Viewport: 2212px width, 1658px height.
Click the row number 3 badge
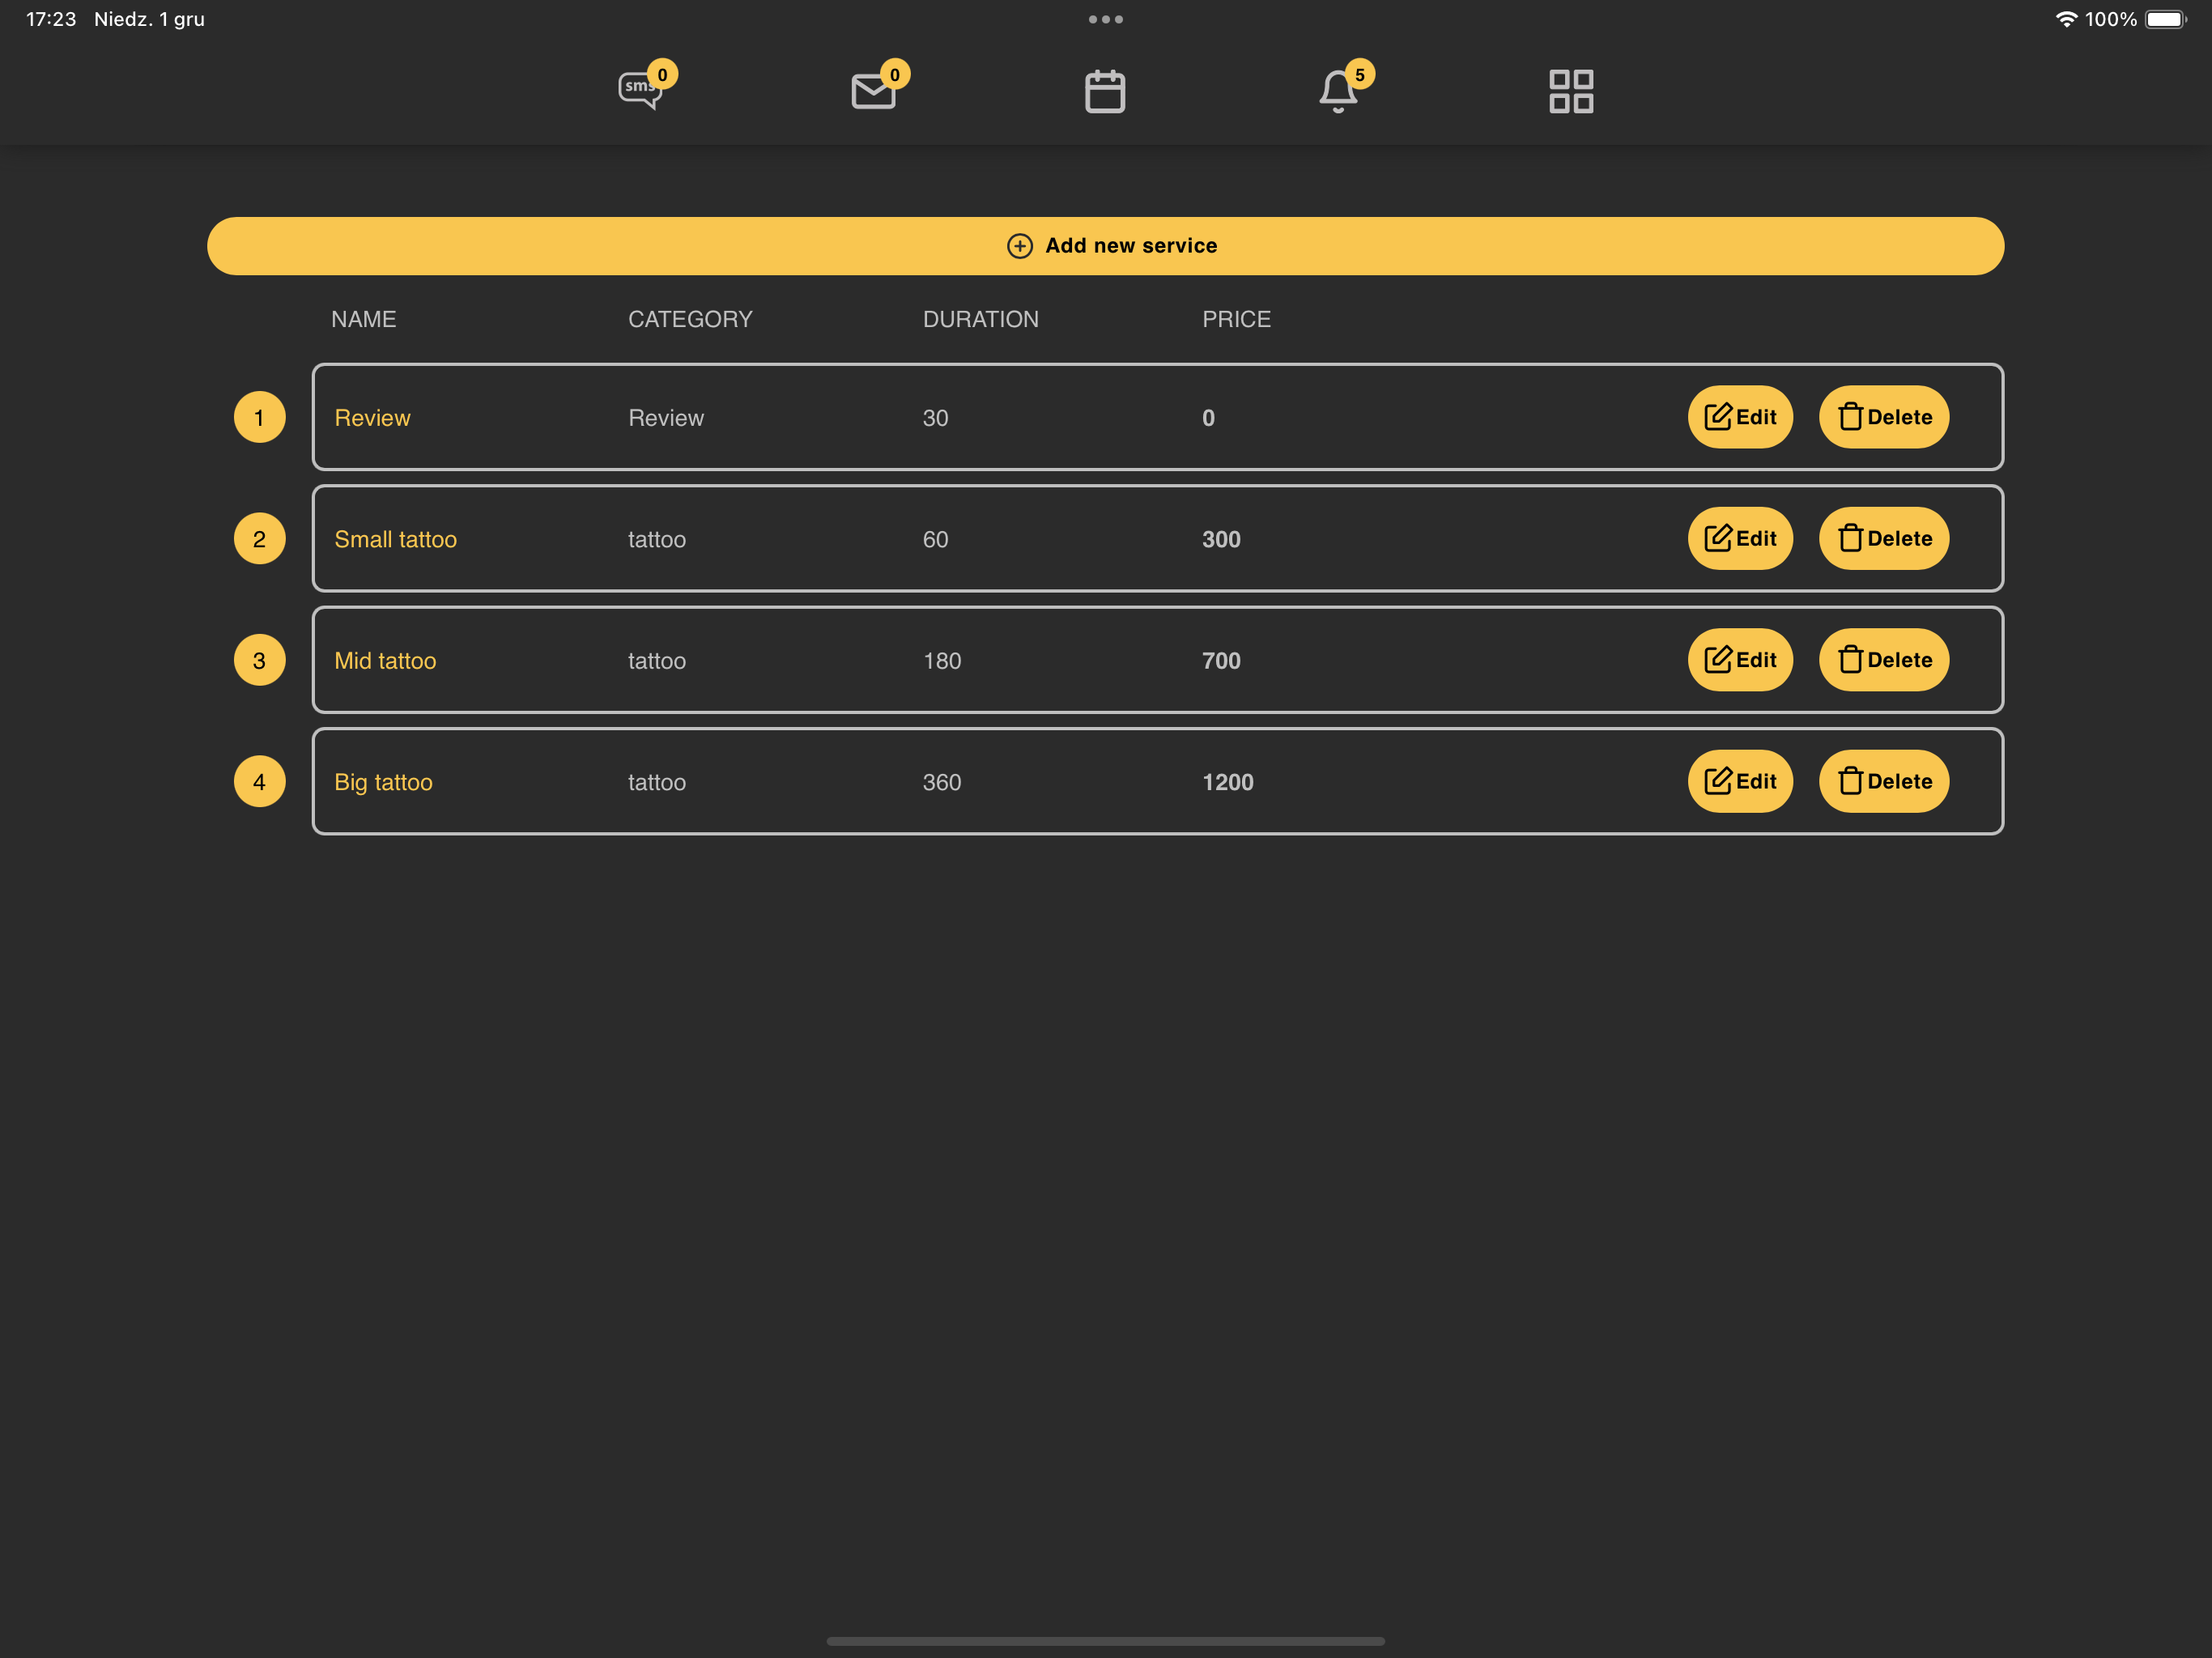point(259,660)
